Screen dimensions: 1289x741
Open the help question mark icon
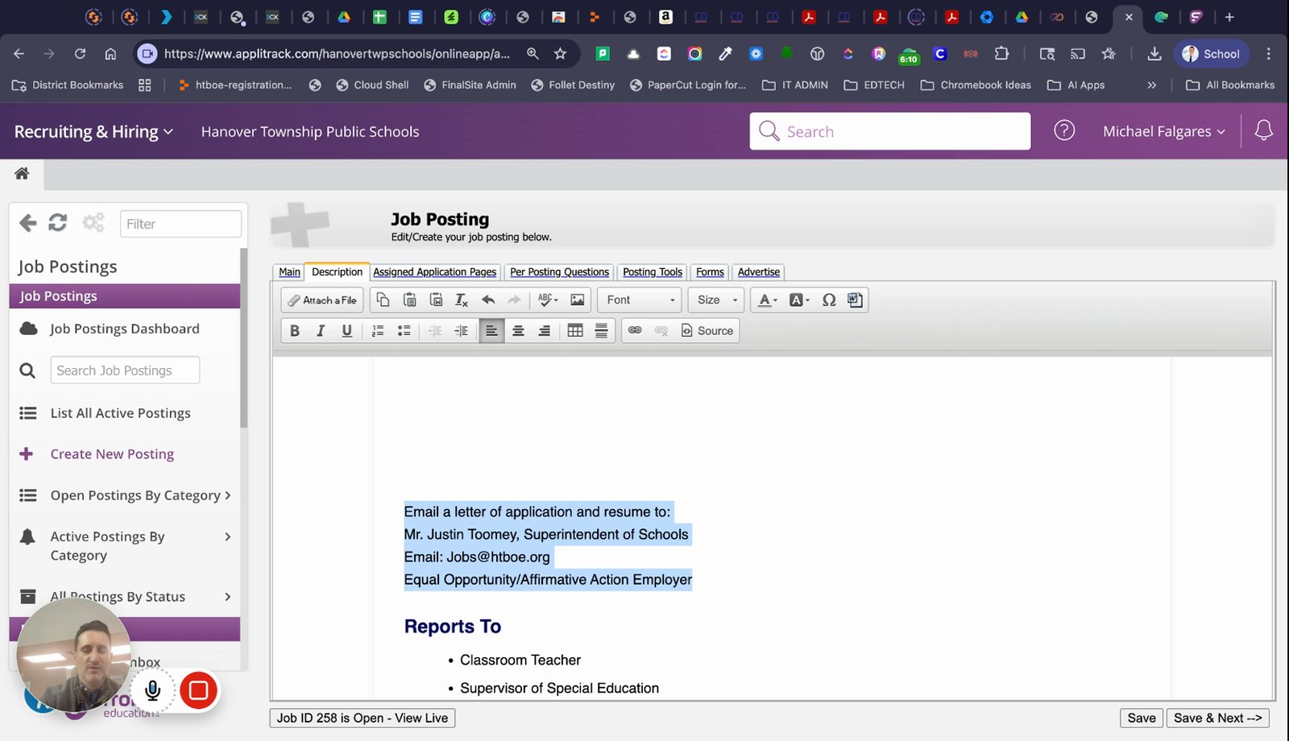(x=1064, y=130)
